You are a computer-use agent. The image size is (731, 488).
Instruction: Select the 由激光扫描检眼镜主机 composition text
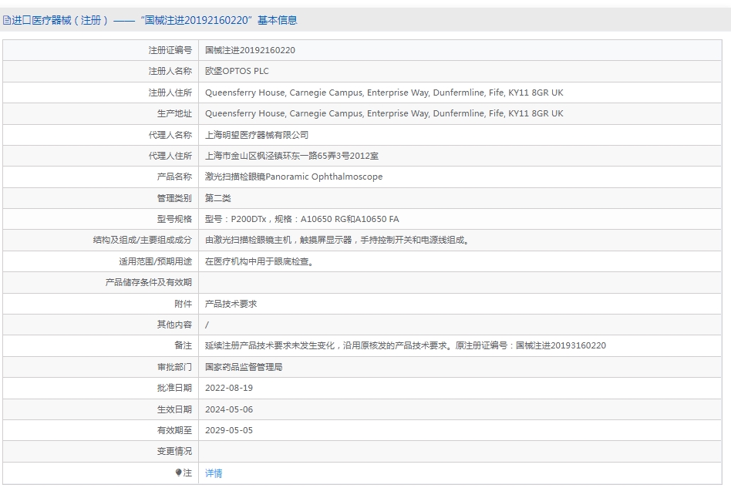point(337,240)
